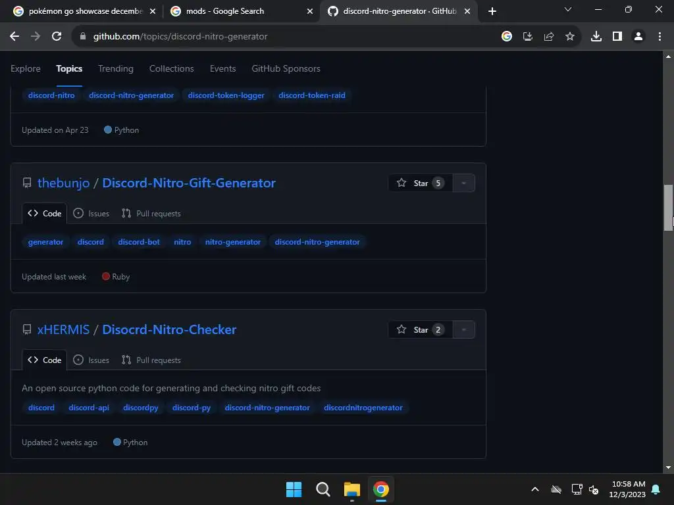This screenshot has width=674, height=505.
Task: Toggle Chrome side panel icon
Action: pyautogui.click(x=617, y=37)
